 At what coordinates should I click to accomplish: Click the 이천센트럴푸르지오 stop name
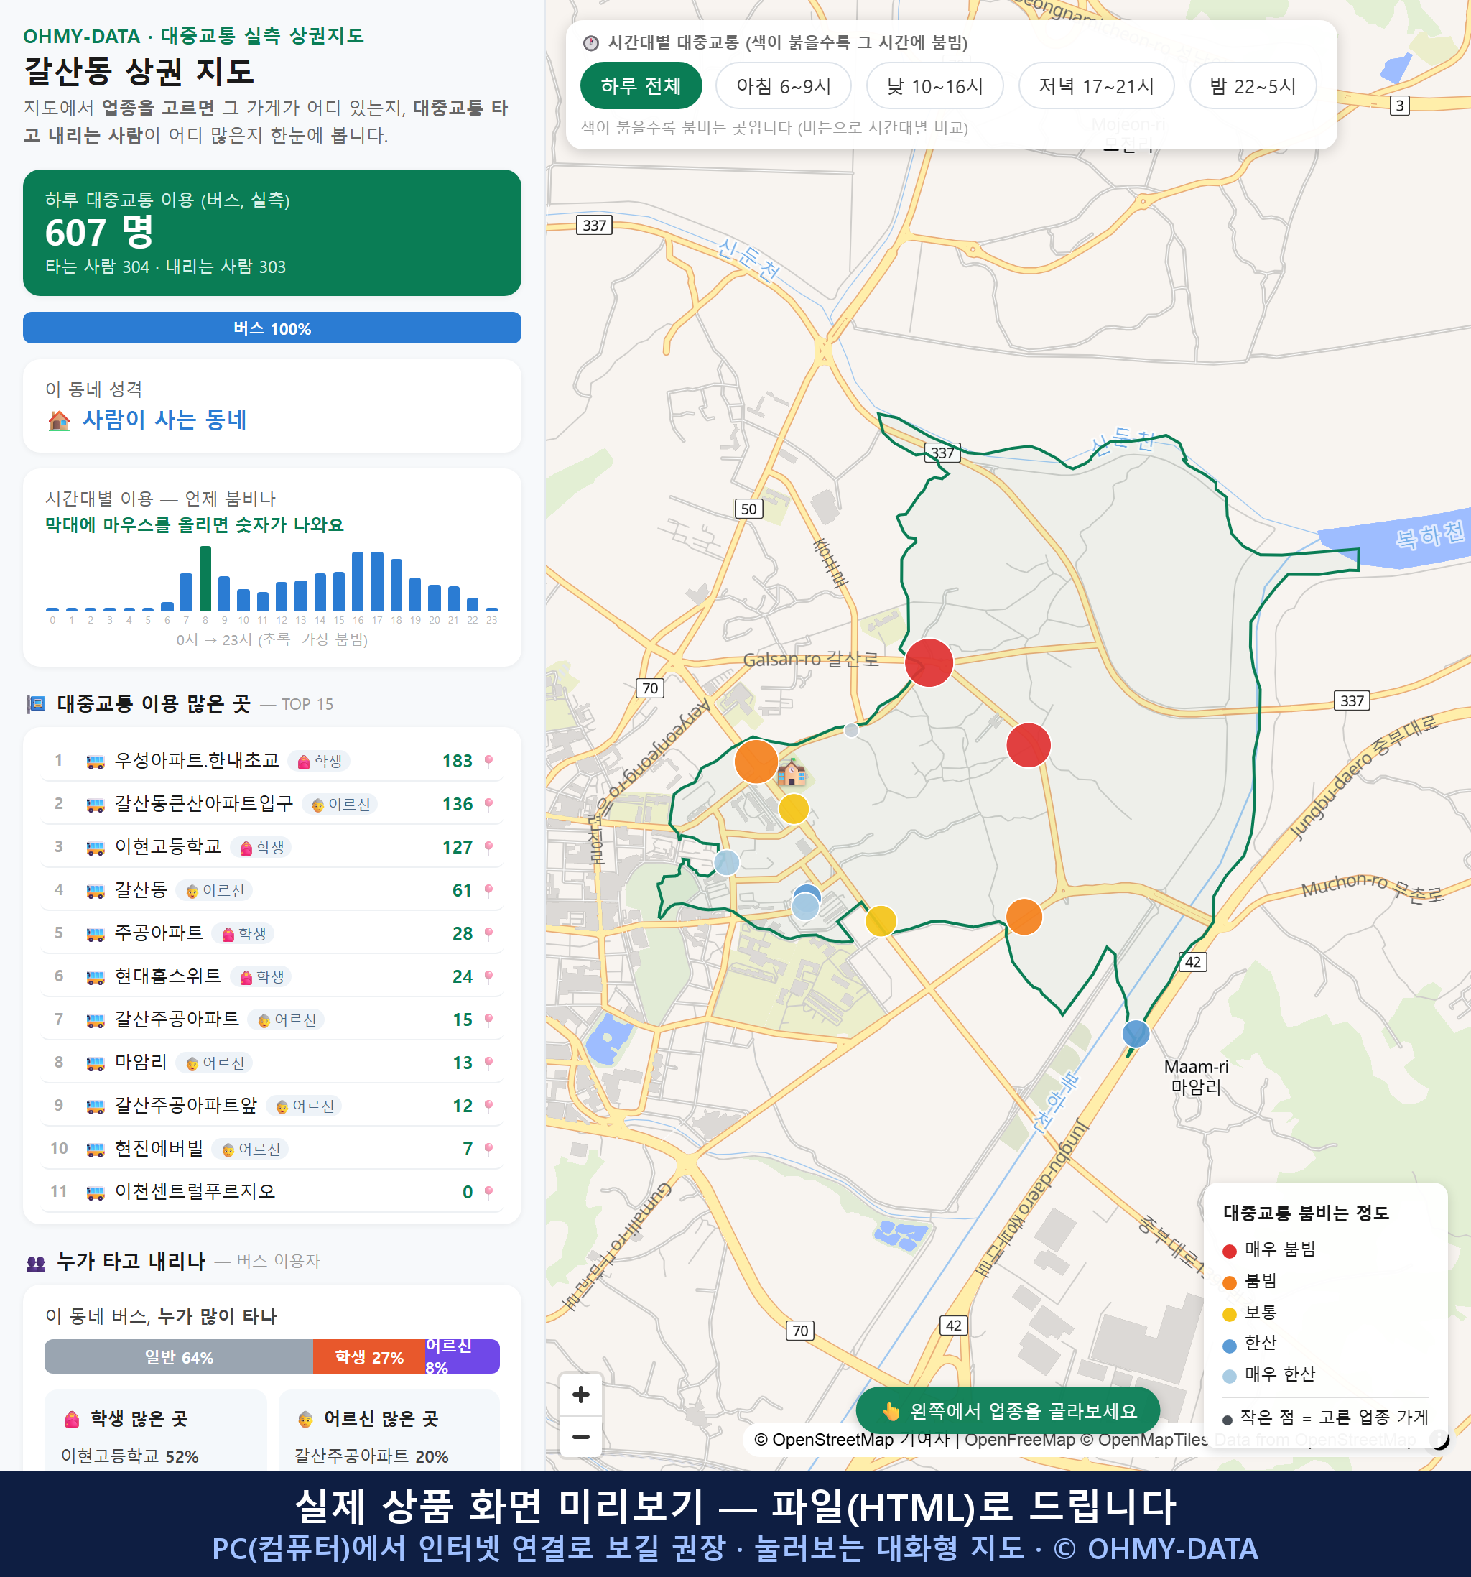click(195, 1191)
